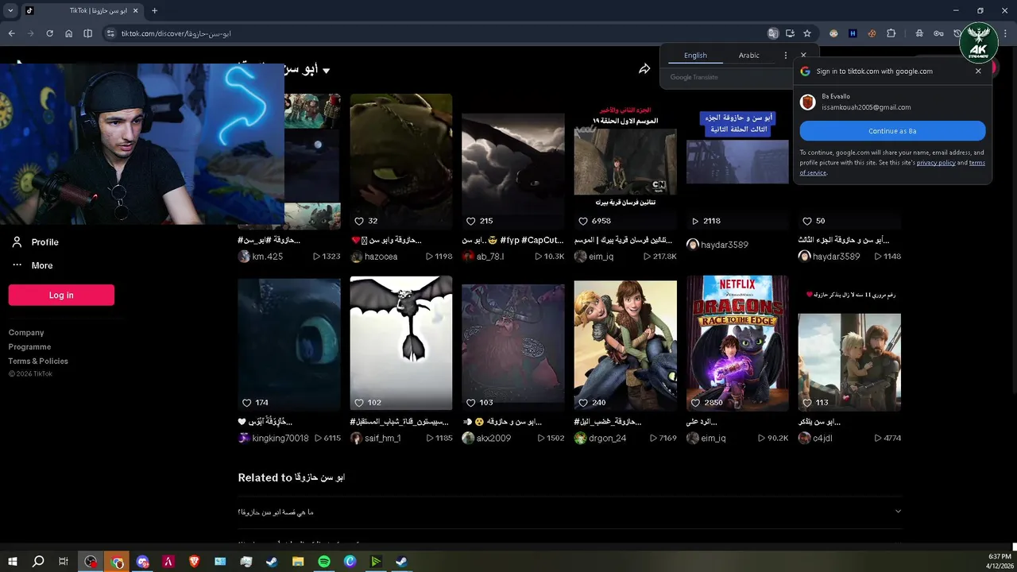Open the Profile sidebar menu item
Image resolution: width=1017 pixels, height=572 pixels.
pyautogui.click(x=45, y=242)
